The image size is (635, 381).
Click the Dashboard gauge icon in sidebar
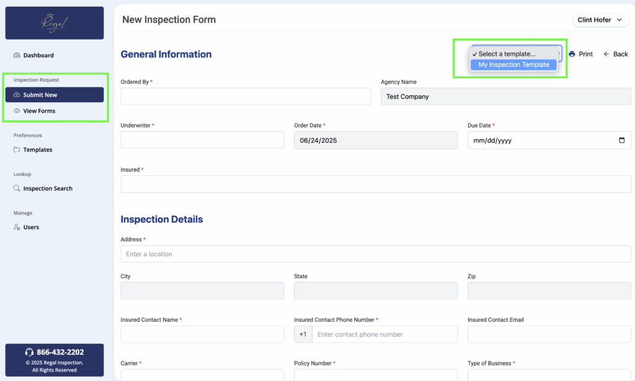[17, 56]
